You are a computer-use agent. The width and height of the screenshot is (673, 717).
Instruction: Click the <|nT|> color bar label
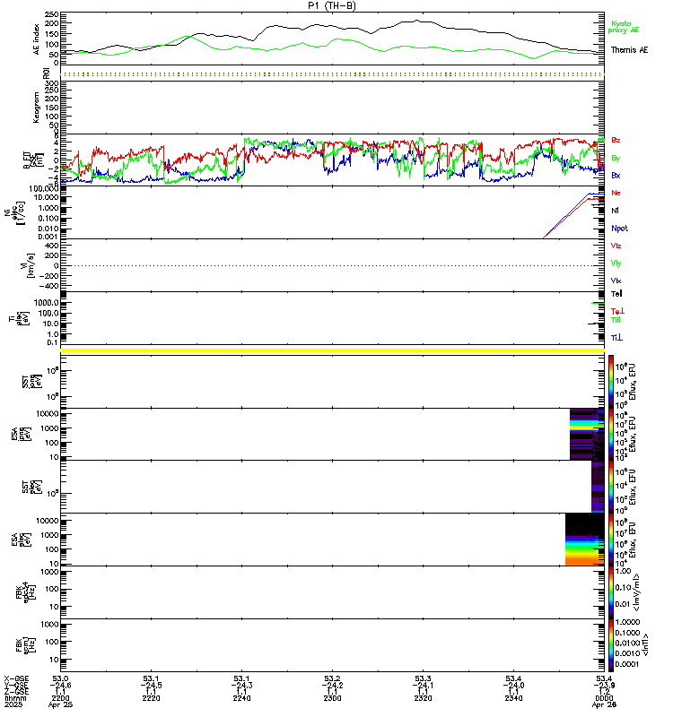coord(645,645)
